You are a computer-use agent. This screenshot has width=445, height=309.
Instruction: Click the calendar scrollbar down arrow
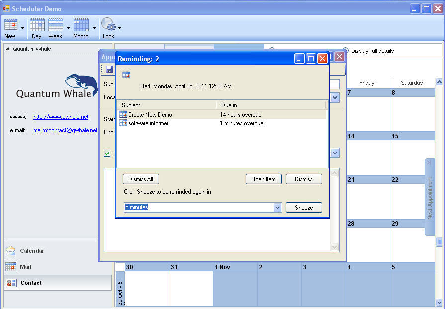pyautogui.click(x=439, y=302)
